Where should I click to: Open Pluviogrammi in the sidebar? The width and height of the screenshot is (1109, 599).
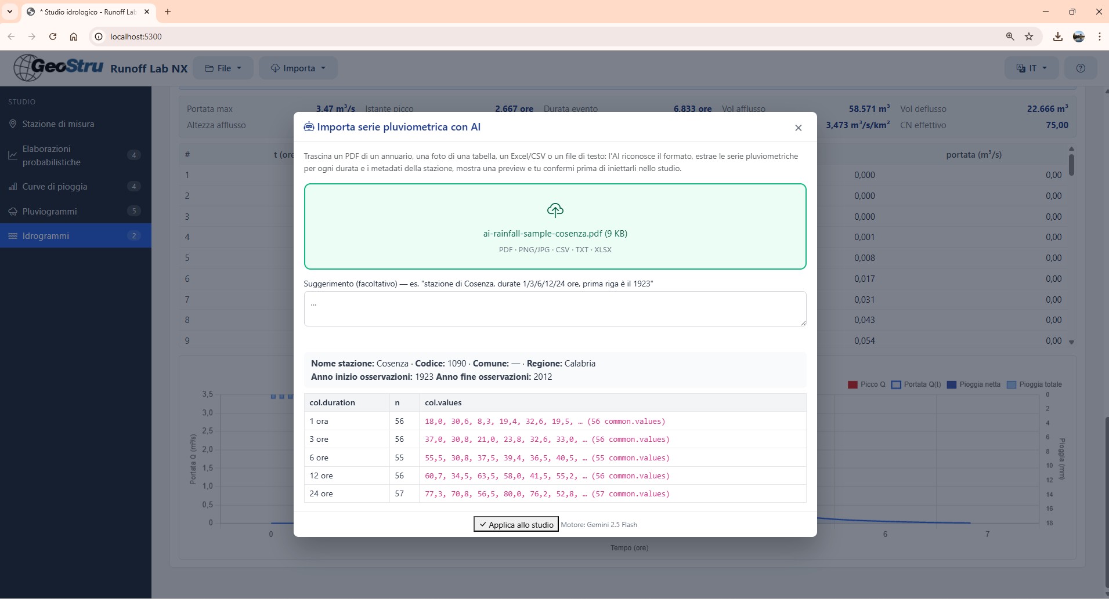(49, 211)
